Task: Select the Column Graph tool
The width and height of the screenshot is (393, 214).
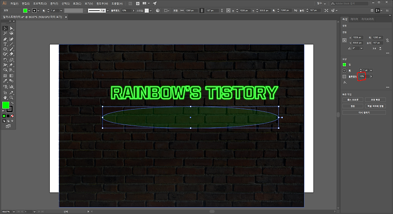Action: 11,87
